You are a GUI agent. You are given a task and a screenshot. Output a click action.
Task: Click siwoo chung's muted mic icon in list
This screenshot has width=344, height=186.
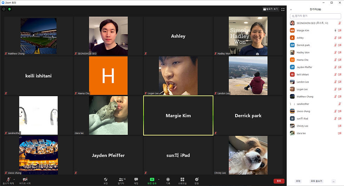point(335,111)
